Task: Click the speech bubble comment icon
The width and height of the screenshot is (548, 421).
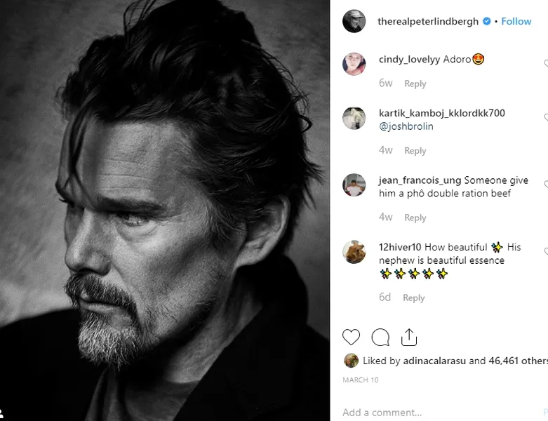Action: click(x=380, y=338)
